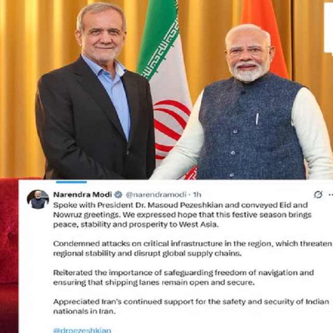Click the Eid and Nowruz greetings paragraph
Image resolution: width=333 pixels, height=333 pixels.
[182, 215]
